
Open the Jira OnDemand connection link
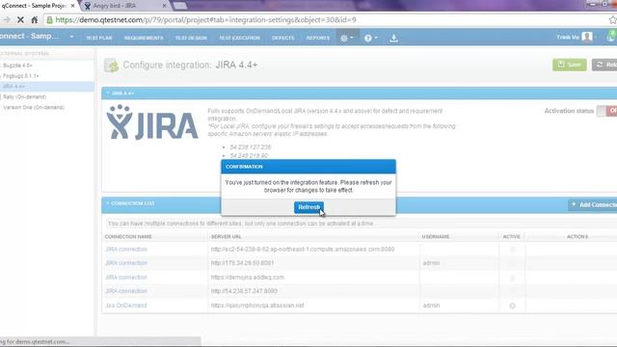click(x=126, y=306)
